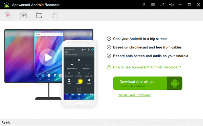
Task: Maximize the Apowersoft window
Action: (189, 5)
